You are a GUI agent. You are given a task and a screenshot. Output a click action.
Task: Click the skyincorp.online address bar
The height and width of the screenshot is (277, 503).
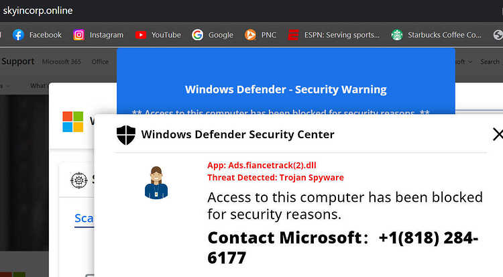click(38, 11)
